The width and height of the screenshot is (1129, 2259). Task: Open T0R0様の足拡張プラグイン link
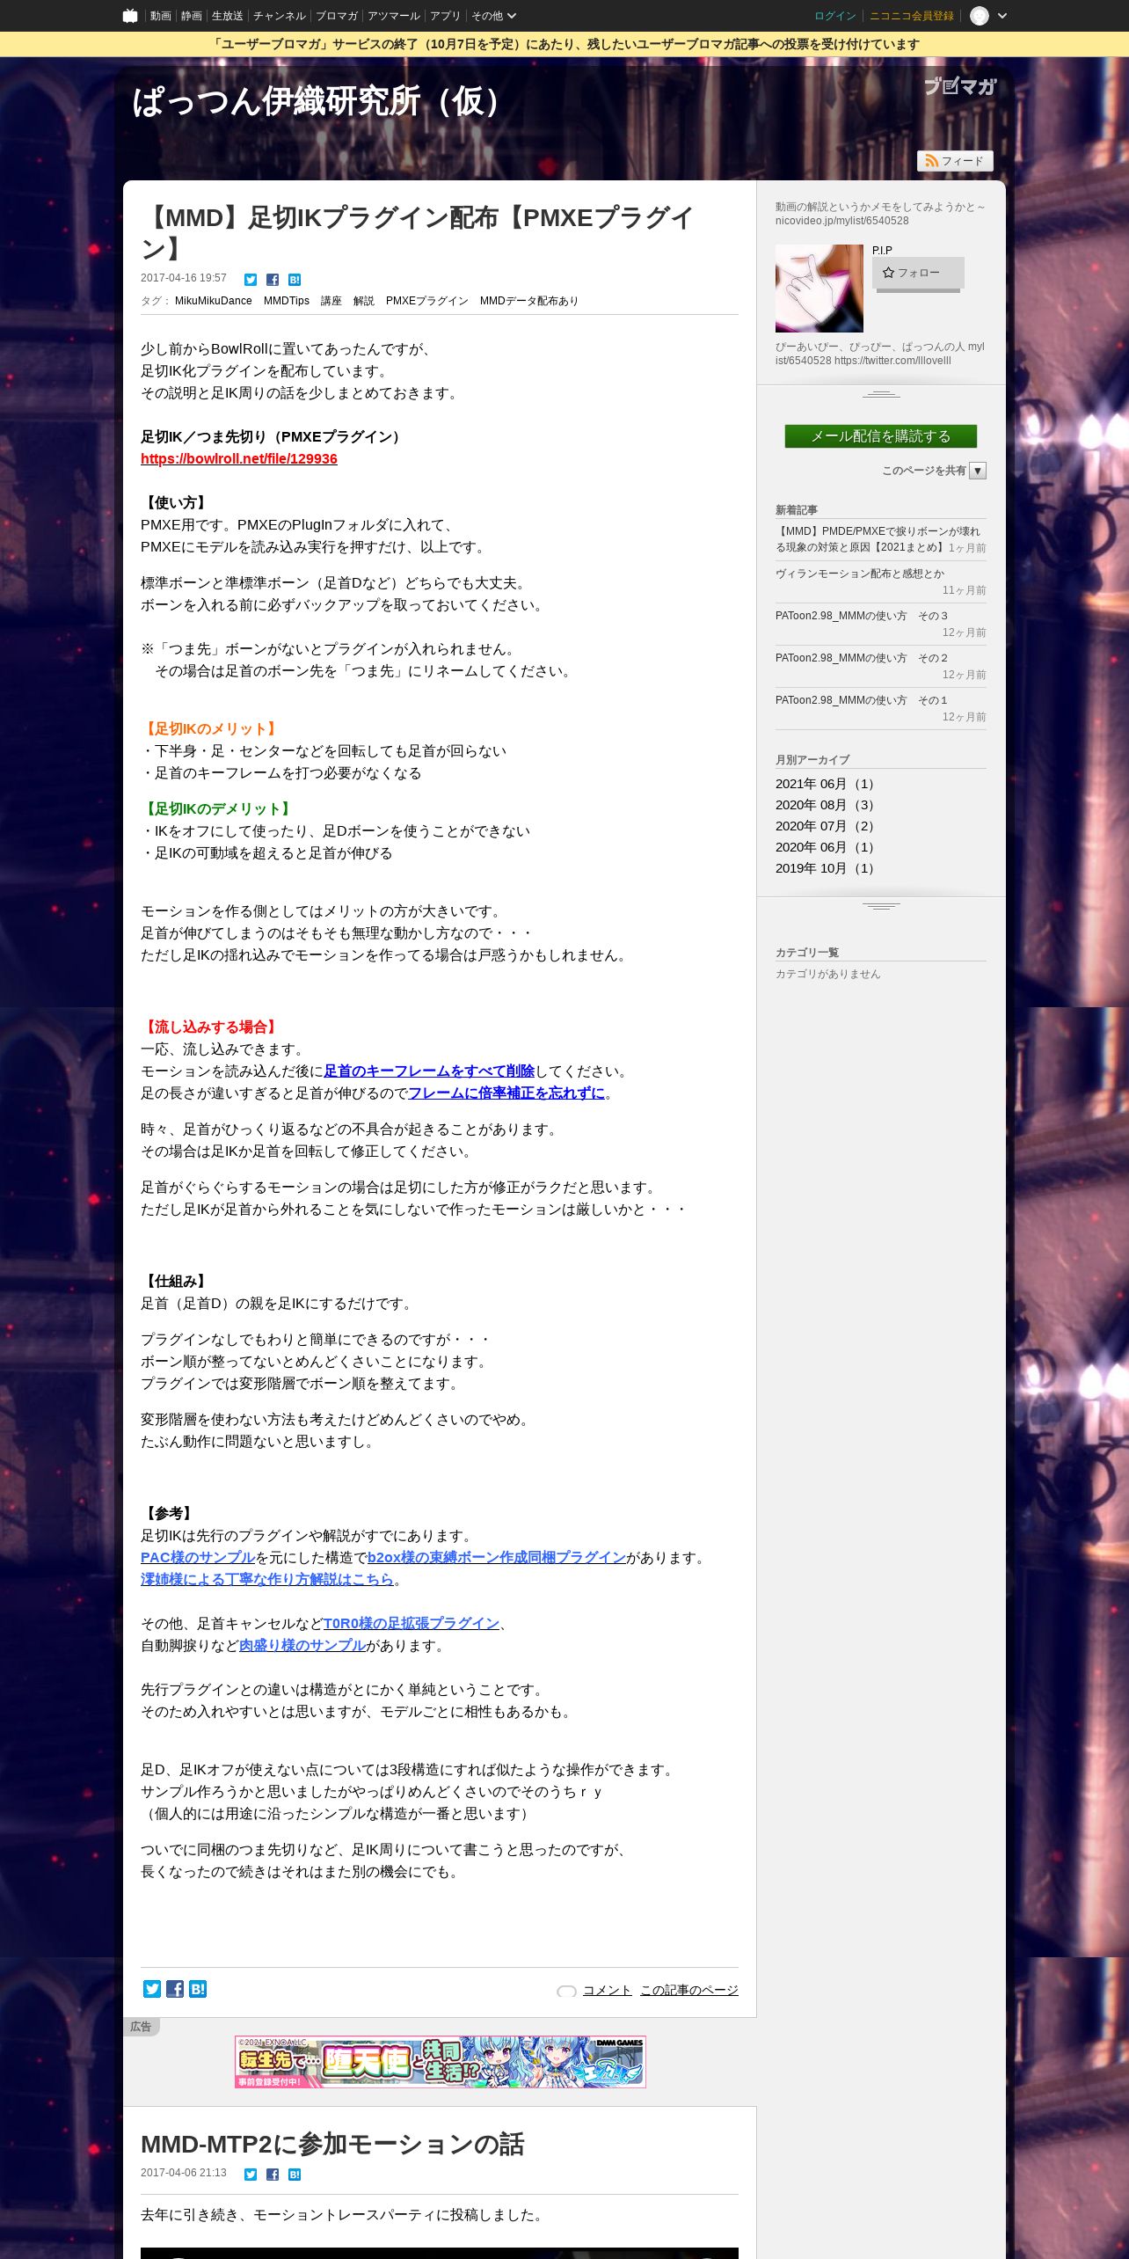tap(412, 1623)
